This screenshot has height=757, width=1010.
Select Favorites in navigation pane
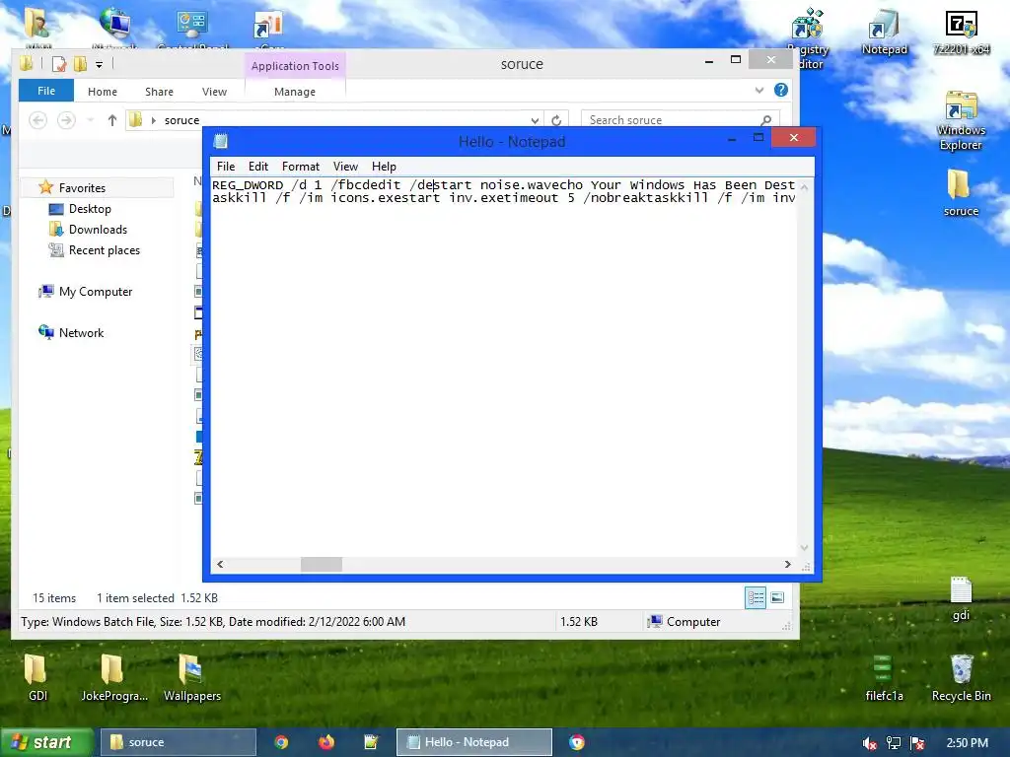click(82, 188)
